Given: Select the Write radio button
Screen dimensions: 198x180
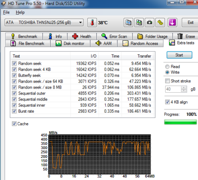Looking at the screenshot, I should (x=167, y=72).
